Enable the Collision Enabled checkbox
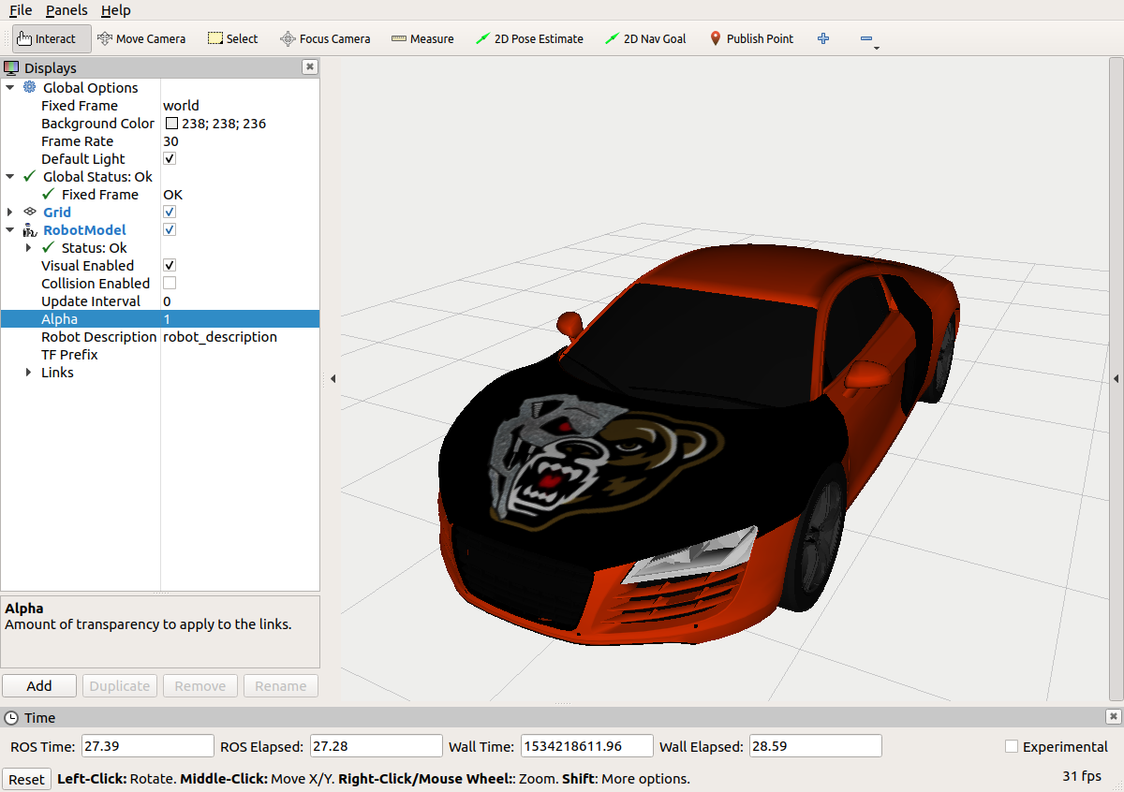 pyautogui.click(x=170, y=283)
